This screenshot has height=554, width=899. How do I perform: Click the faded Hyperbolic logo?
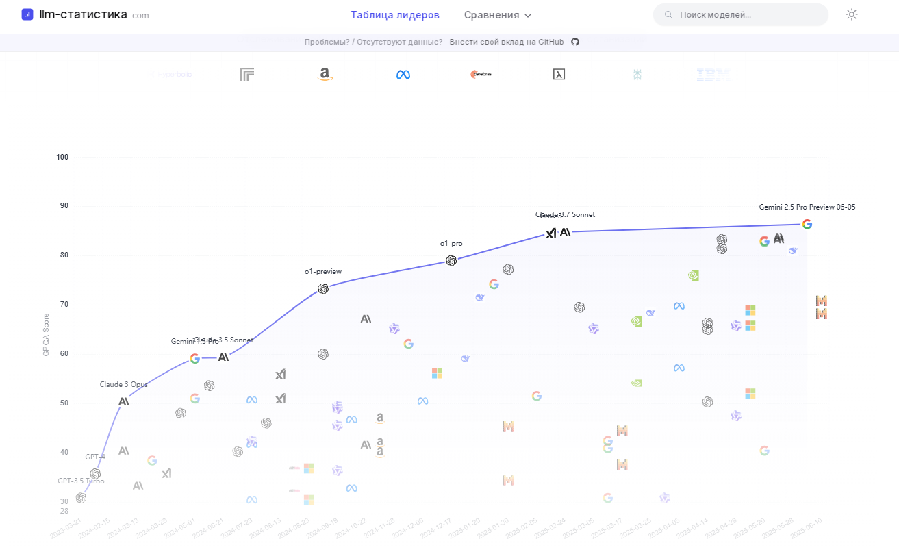(x=171, y=74)
